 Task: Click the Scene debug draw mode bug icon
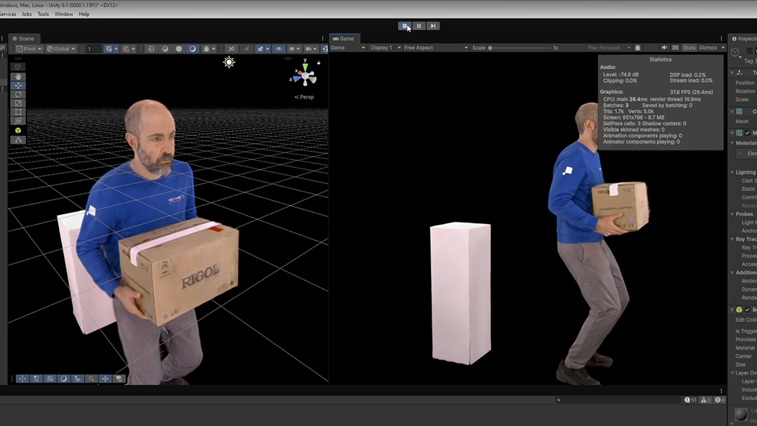click(x=206, y=49)
